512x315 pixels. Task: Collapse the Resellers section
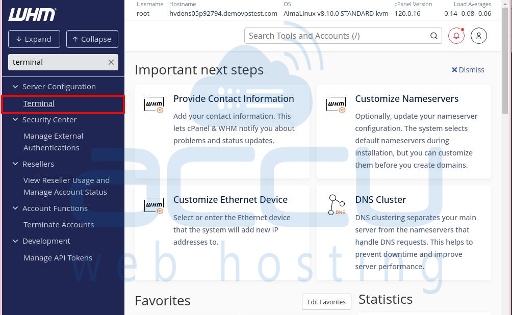pyautogui.click(x=15, y=164)
